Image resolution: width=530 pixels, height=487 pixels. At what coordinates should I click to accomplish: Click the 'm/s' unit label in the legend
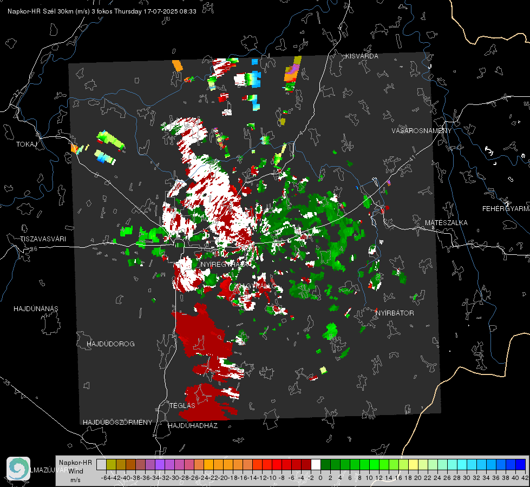[75, 480]
